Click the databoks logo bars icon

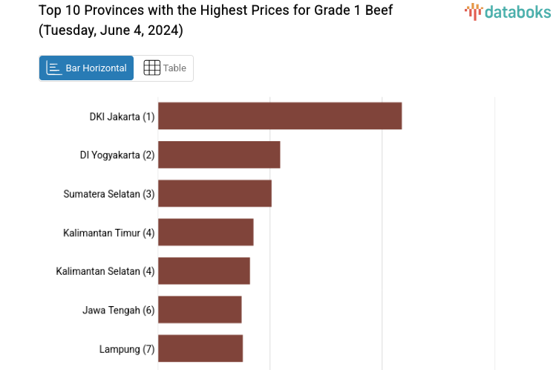[473, 11]
